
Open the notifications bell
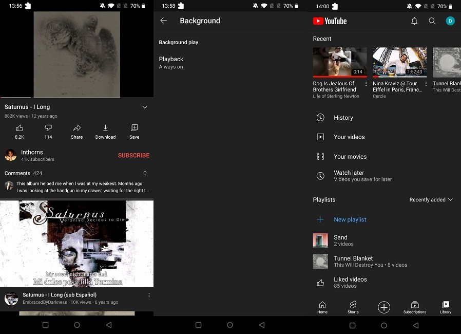[415, 21]
